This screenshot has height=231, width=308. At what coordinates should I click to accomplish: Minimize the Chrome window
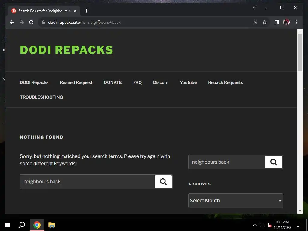[268, 8]
